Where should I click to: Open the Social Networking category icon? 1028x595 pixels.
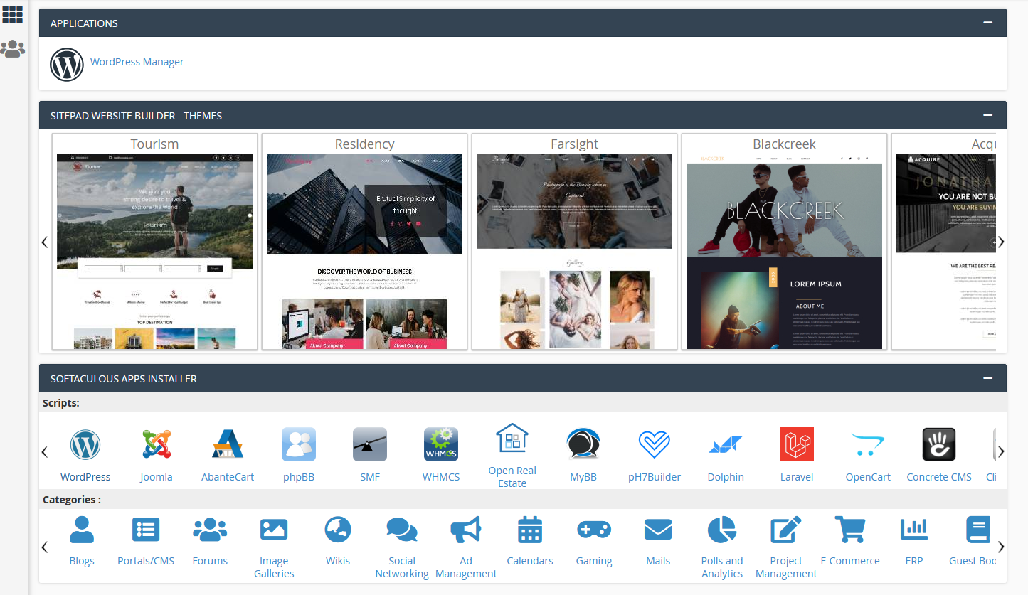point(402,530)
